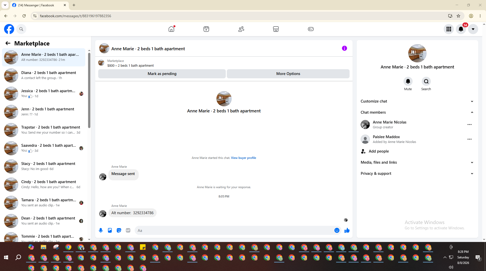Open notifications bell with 14 badge

pos(461,29)
